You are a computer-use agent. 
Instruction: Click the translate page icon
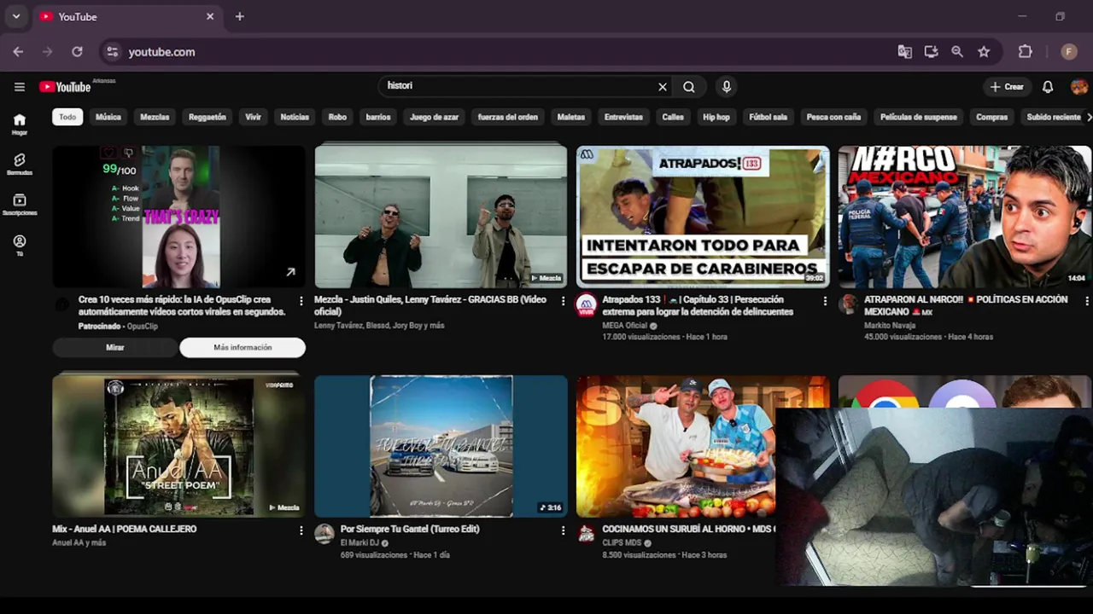tap(904, 52)
